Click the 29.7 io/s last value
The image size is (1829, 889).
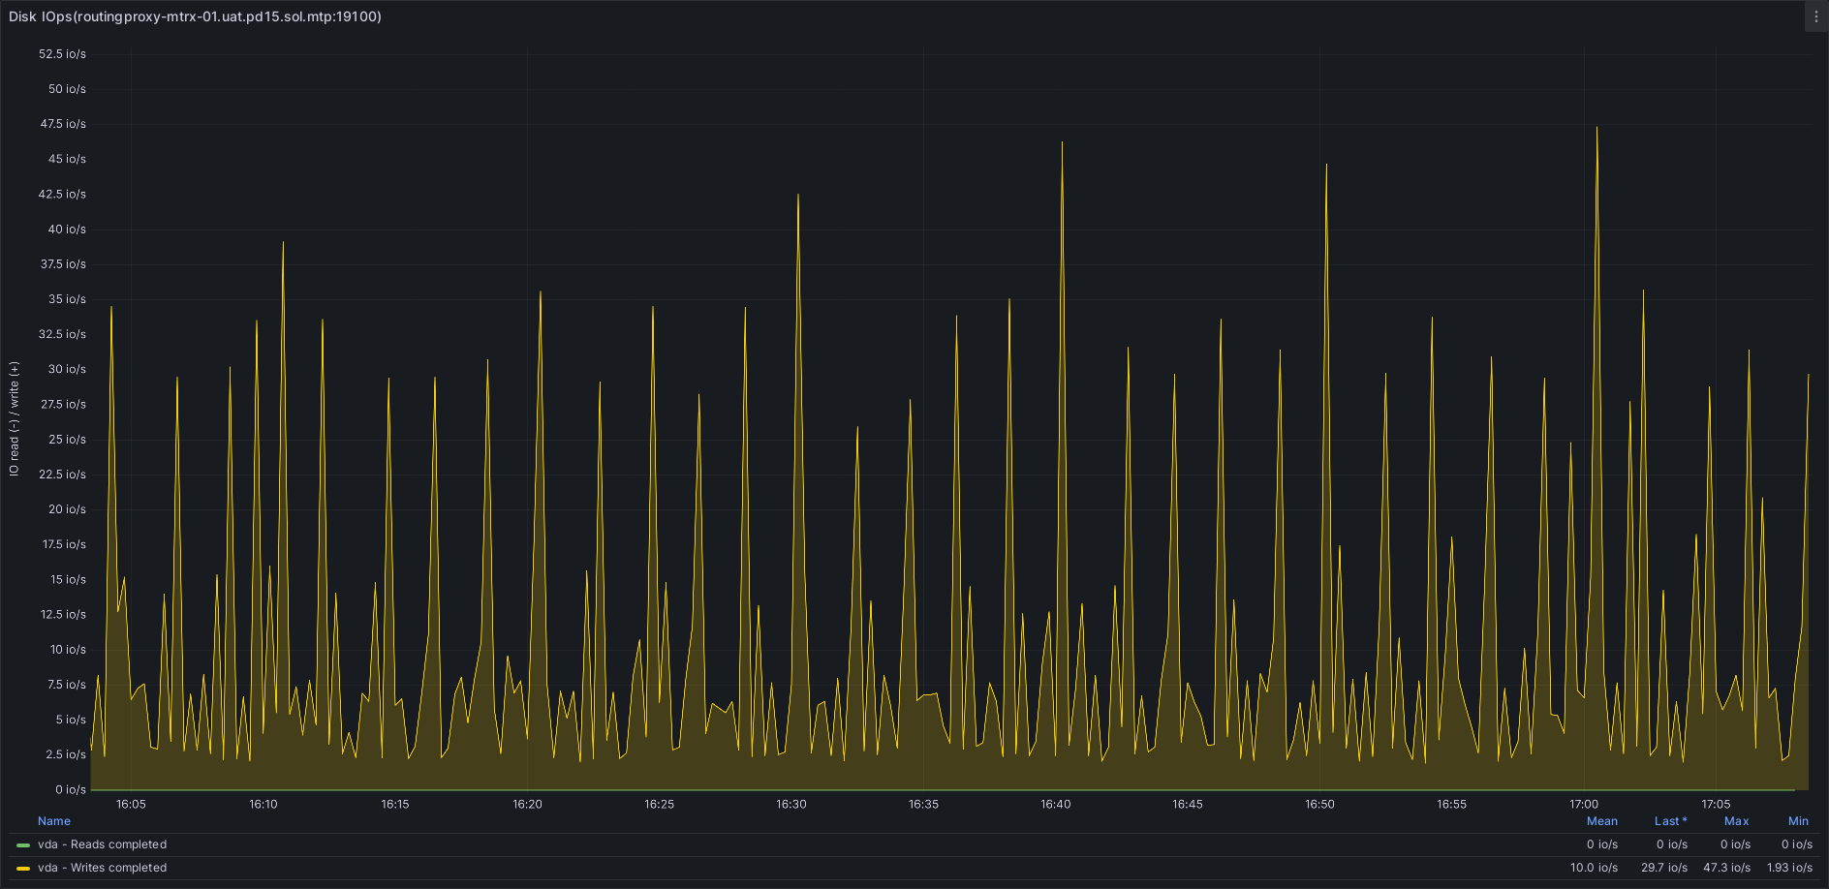tap(1664, 869)
